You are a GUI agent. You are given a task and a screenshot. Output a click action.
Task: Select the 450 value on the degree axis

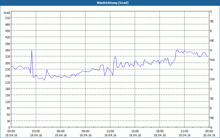click(8, 31)
